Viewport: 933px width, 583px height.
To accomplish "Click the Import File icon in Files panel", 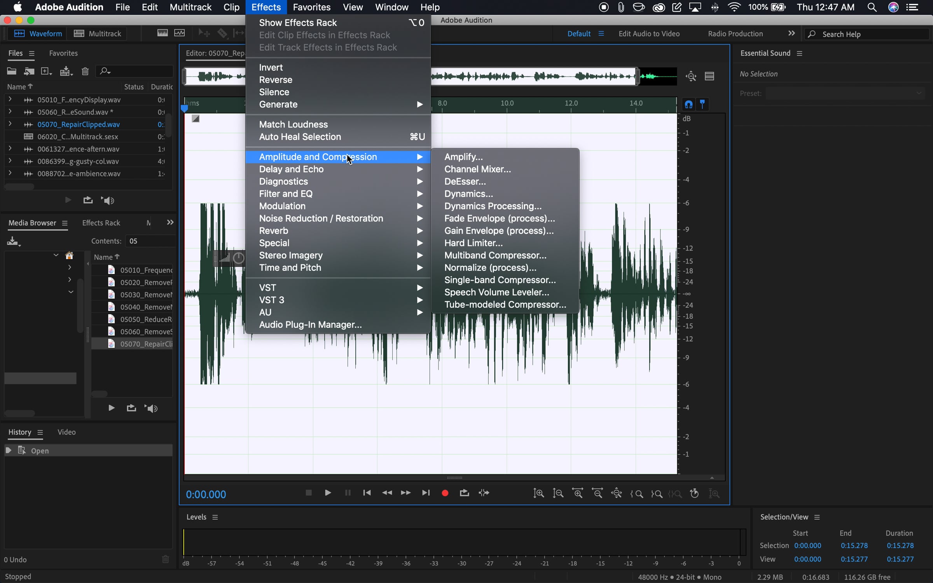I will point(29,71).
